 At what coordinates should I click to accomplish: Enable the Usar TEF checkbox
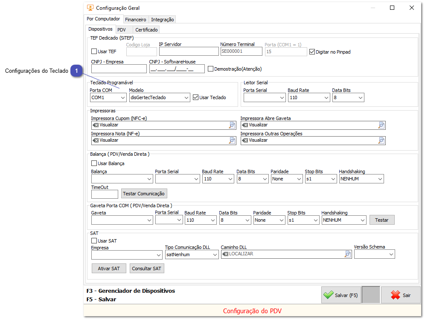click(x=94, y=52)
